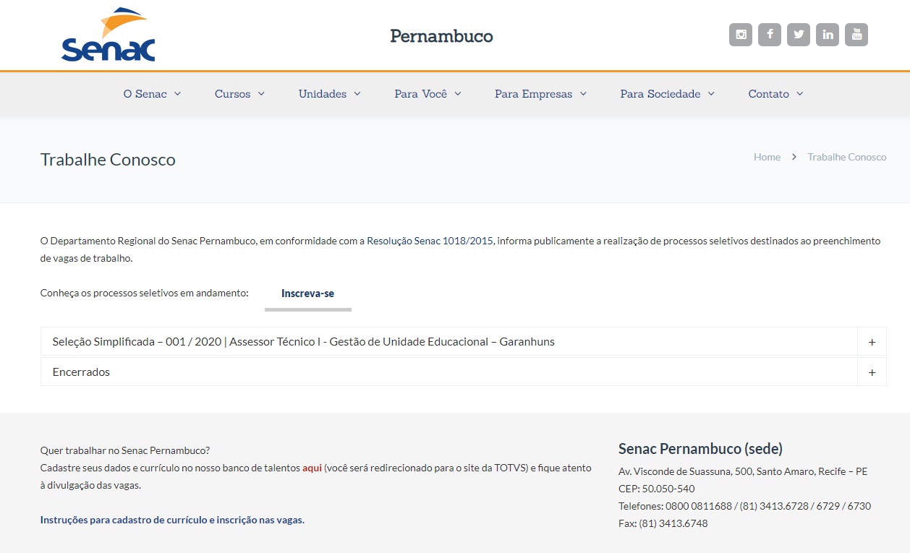Open the Senac Twitter profile icon
Image resolution: width=910 pixels, height=553 pixels.
coord(799,35)
